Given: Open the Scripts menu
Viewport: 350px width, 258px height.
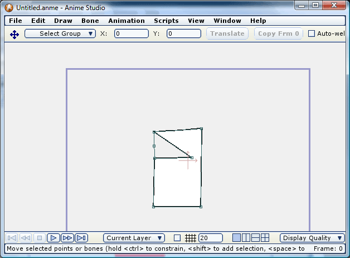Looking at the screenshot, I should [166, 21].
